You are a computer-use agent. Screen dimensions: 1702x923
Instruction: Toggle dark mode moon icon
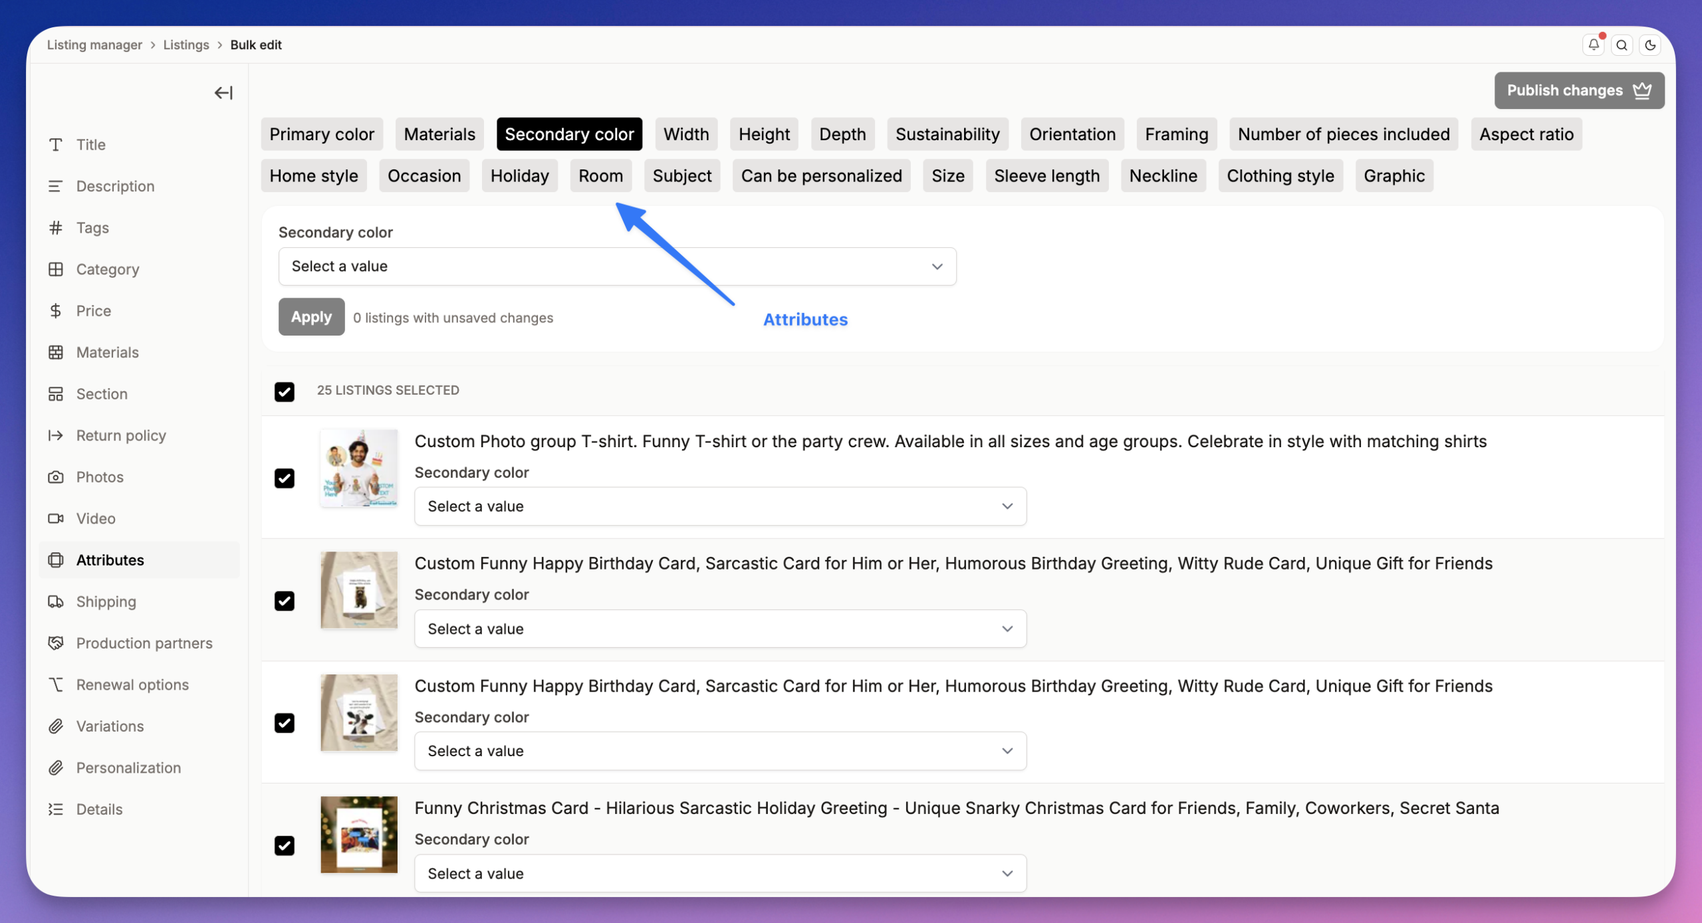[x=1650, y=45]
